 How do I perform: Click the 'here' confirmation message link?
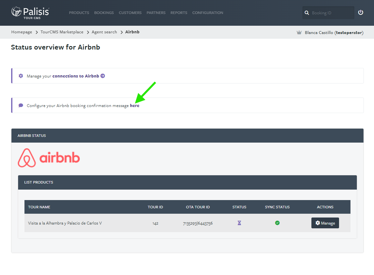pos(134,105)
